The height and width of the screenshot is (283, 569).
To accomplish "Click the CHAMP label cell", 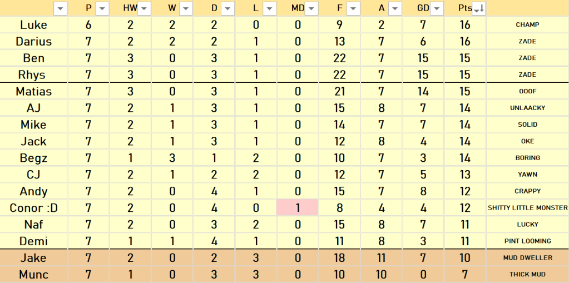I will [527, 24].
